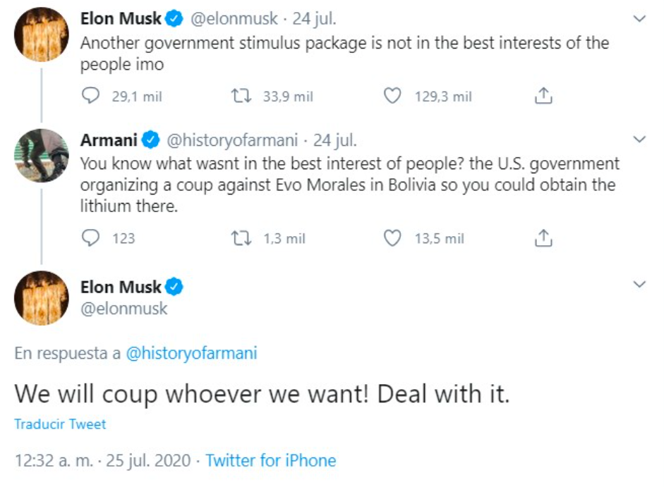Open @historyofarmani mention in reply line
Screen dimensions: 664x487
[191, 353]
